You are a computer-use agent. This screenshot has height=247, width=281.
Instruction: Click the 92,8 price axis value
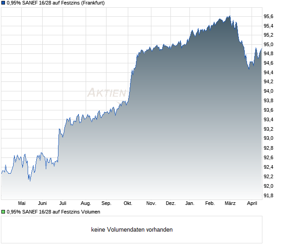(x=268, y=148)
